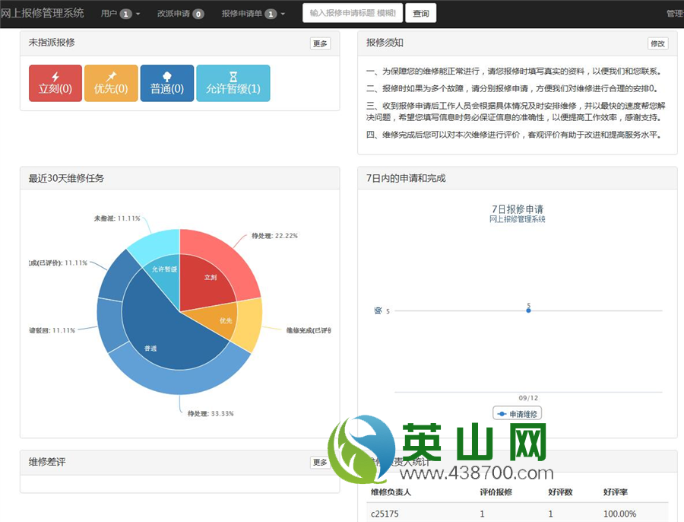Click the data point on 7日报修申请 chart
The height and width of the screenshot is (522, 684).
pyautogui.click(x=528, y=310)
